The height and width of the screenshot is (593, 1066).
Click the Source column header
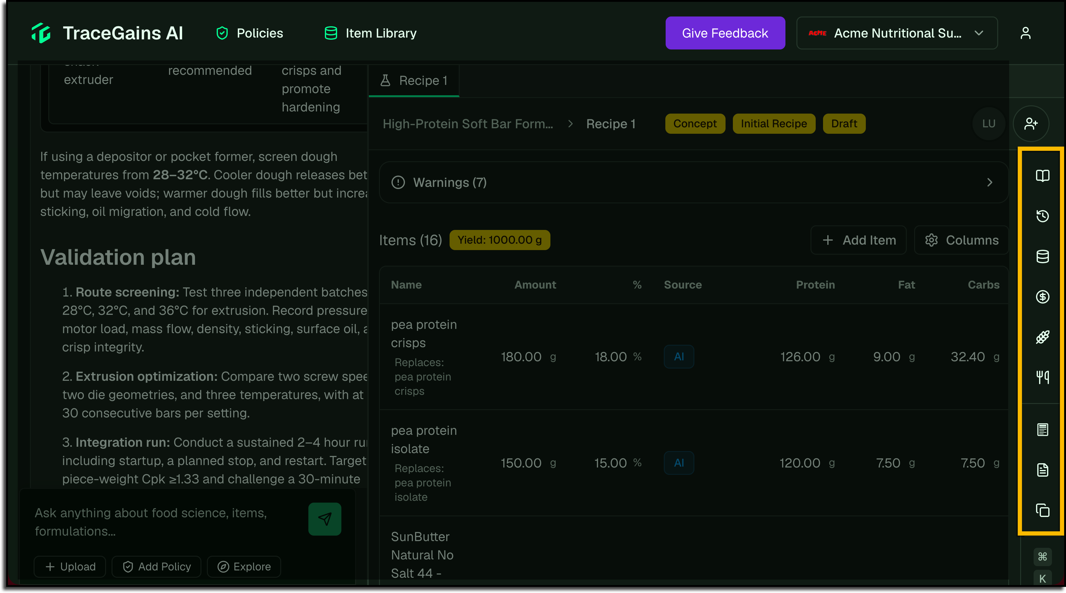coord(683,285)
